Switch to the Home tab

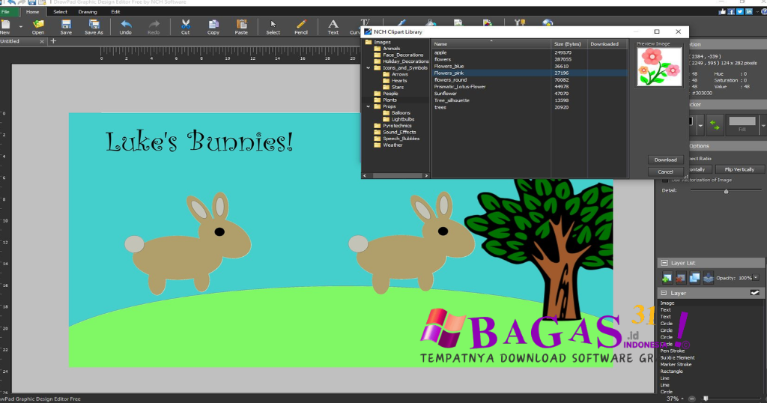click(32, 12)
